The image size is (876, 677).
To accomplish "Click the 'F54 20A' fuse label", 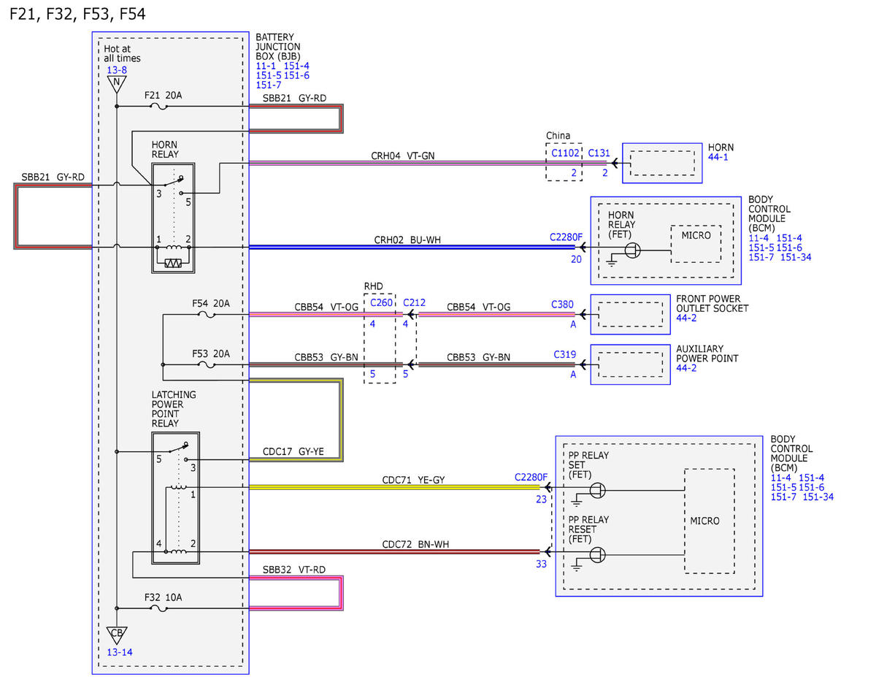I will (211, 303).
